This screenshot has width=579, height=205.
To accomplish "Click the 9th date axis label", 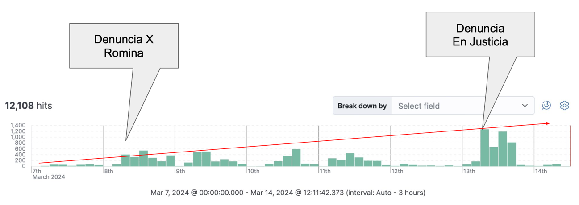I will (x=180, y=171).
